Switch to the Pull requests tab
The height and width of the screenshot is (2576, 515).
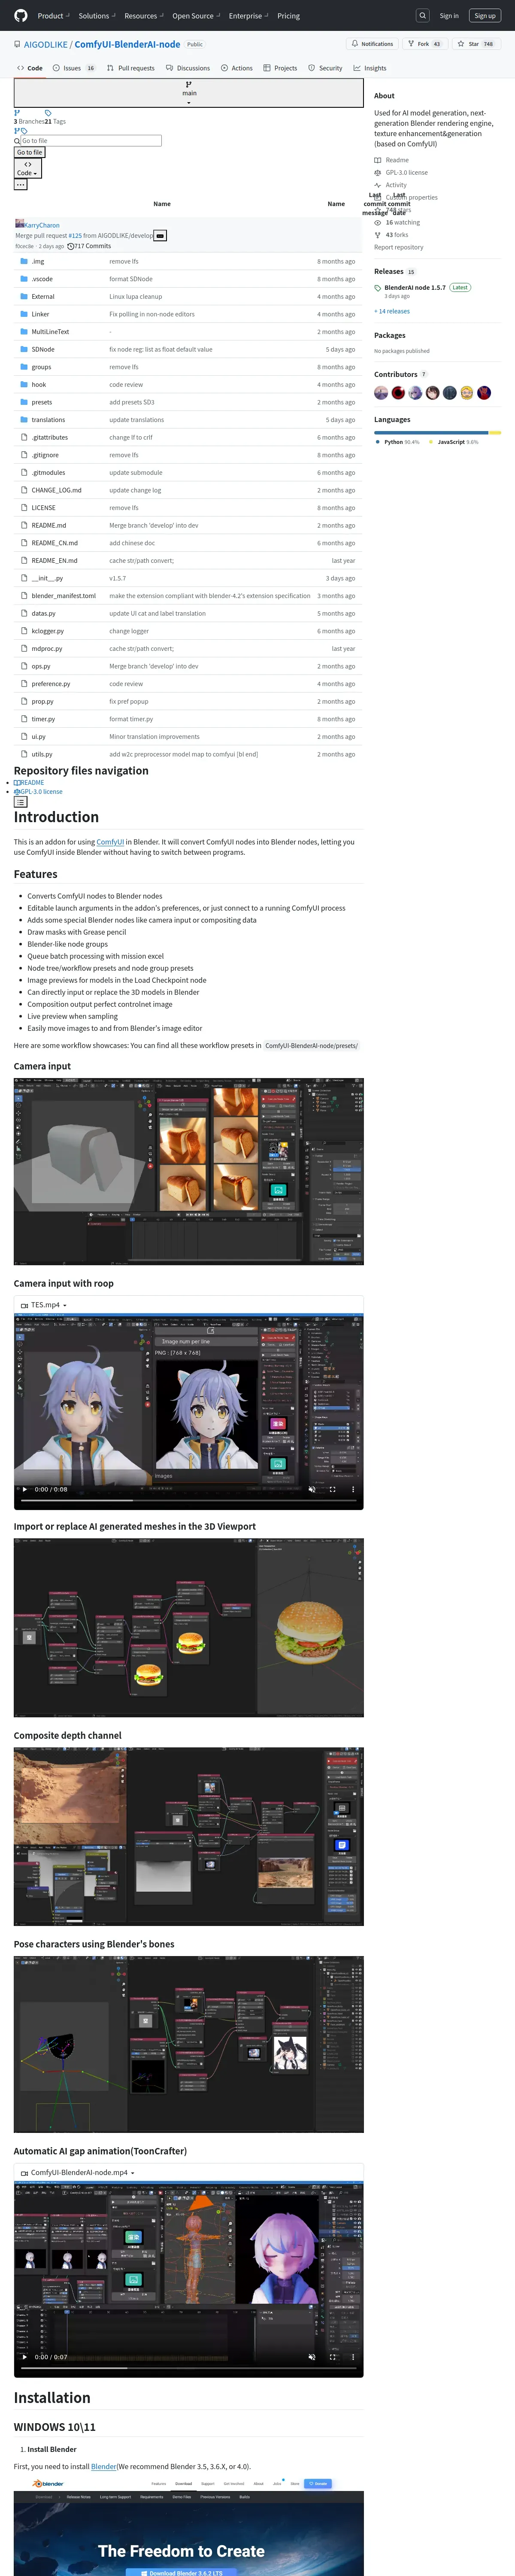click(x=131, y=68)
